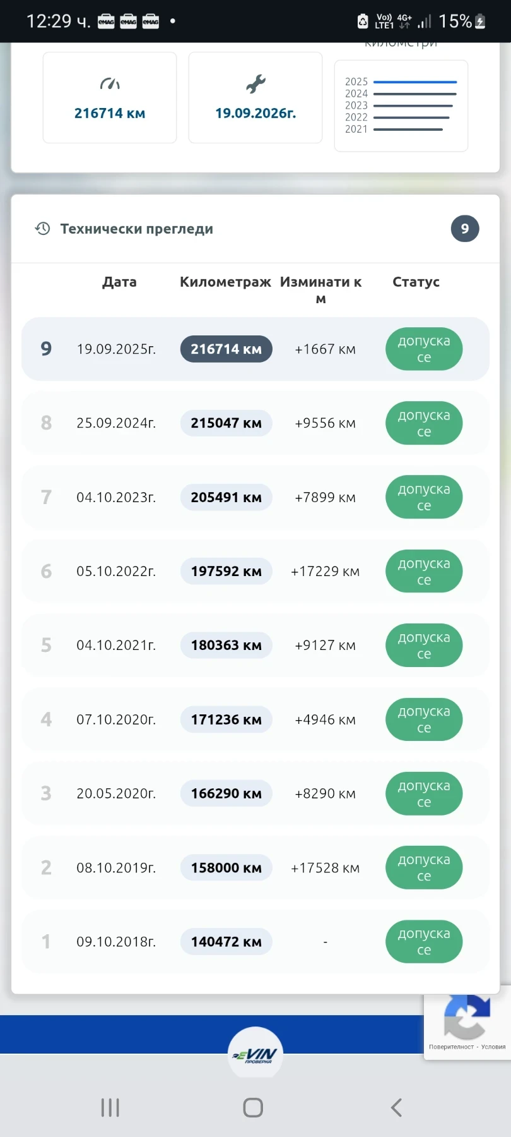
Task: Tap the speedometer mileage icon
Action: click(x=110, y=83)
